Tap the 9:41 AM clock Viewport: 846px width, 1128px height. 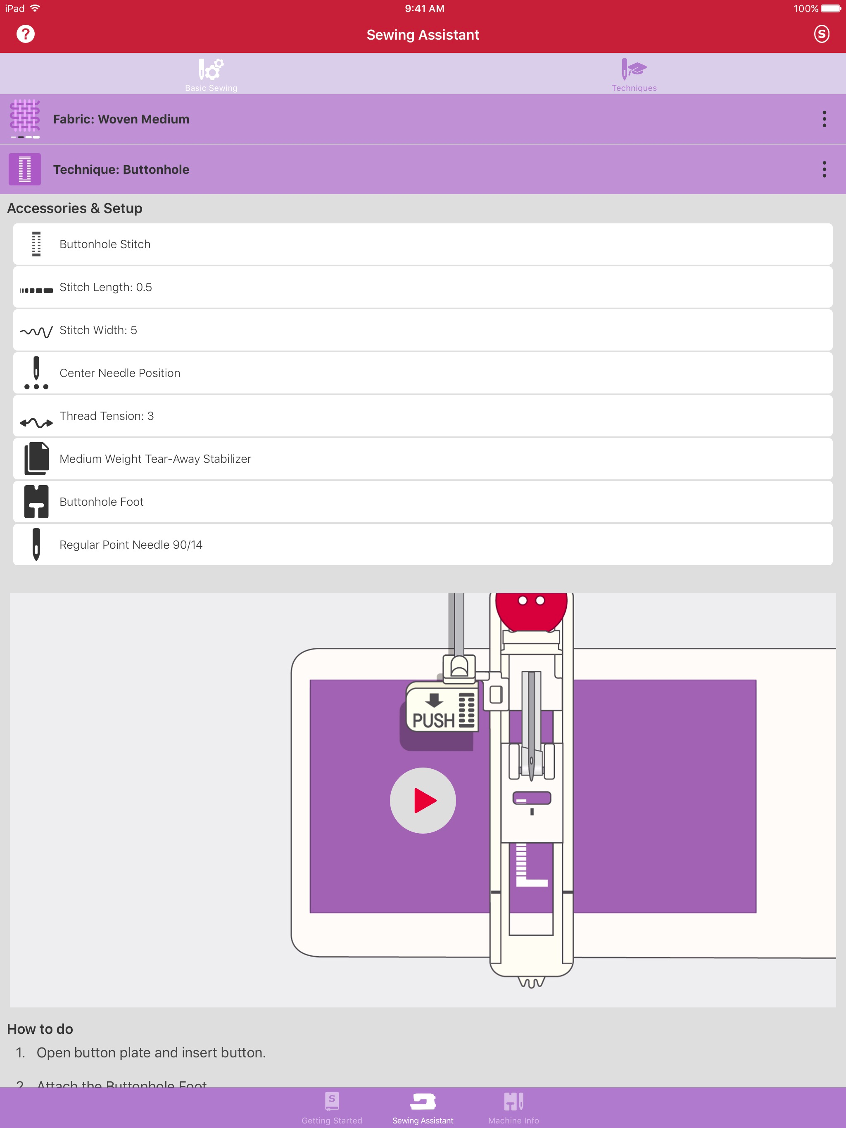pyautogui.click(x=425, y=9)
